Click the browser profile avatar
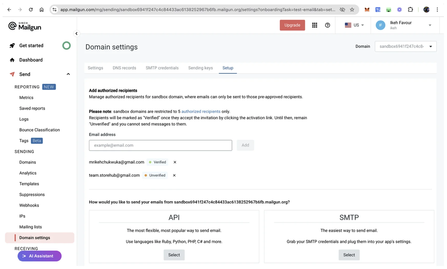447x269 pixels. pyautogui.click(x=426, y=10)
